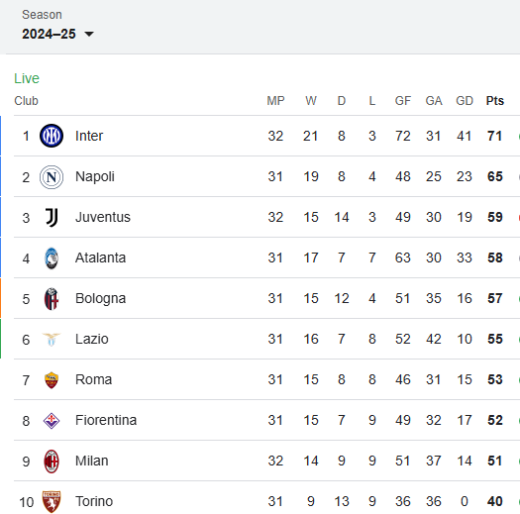This screenshot has width=520, height=514.
Task: Open the Season 2024–25 dropdown
Action: pos(57,34)
